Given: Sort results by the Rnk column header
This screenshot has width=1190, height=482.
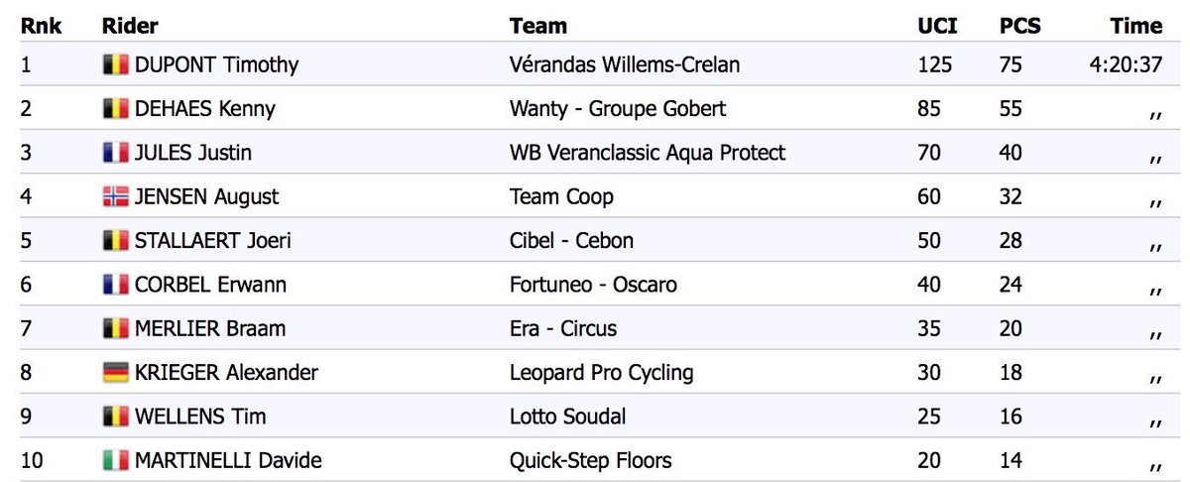Looking at the screenshot, I should tap(42, 26).
